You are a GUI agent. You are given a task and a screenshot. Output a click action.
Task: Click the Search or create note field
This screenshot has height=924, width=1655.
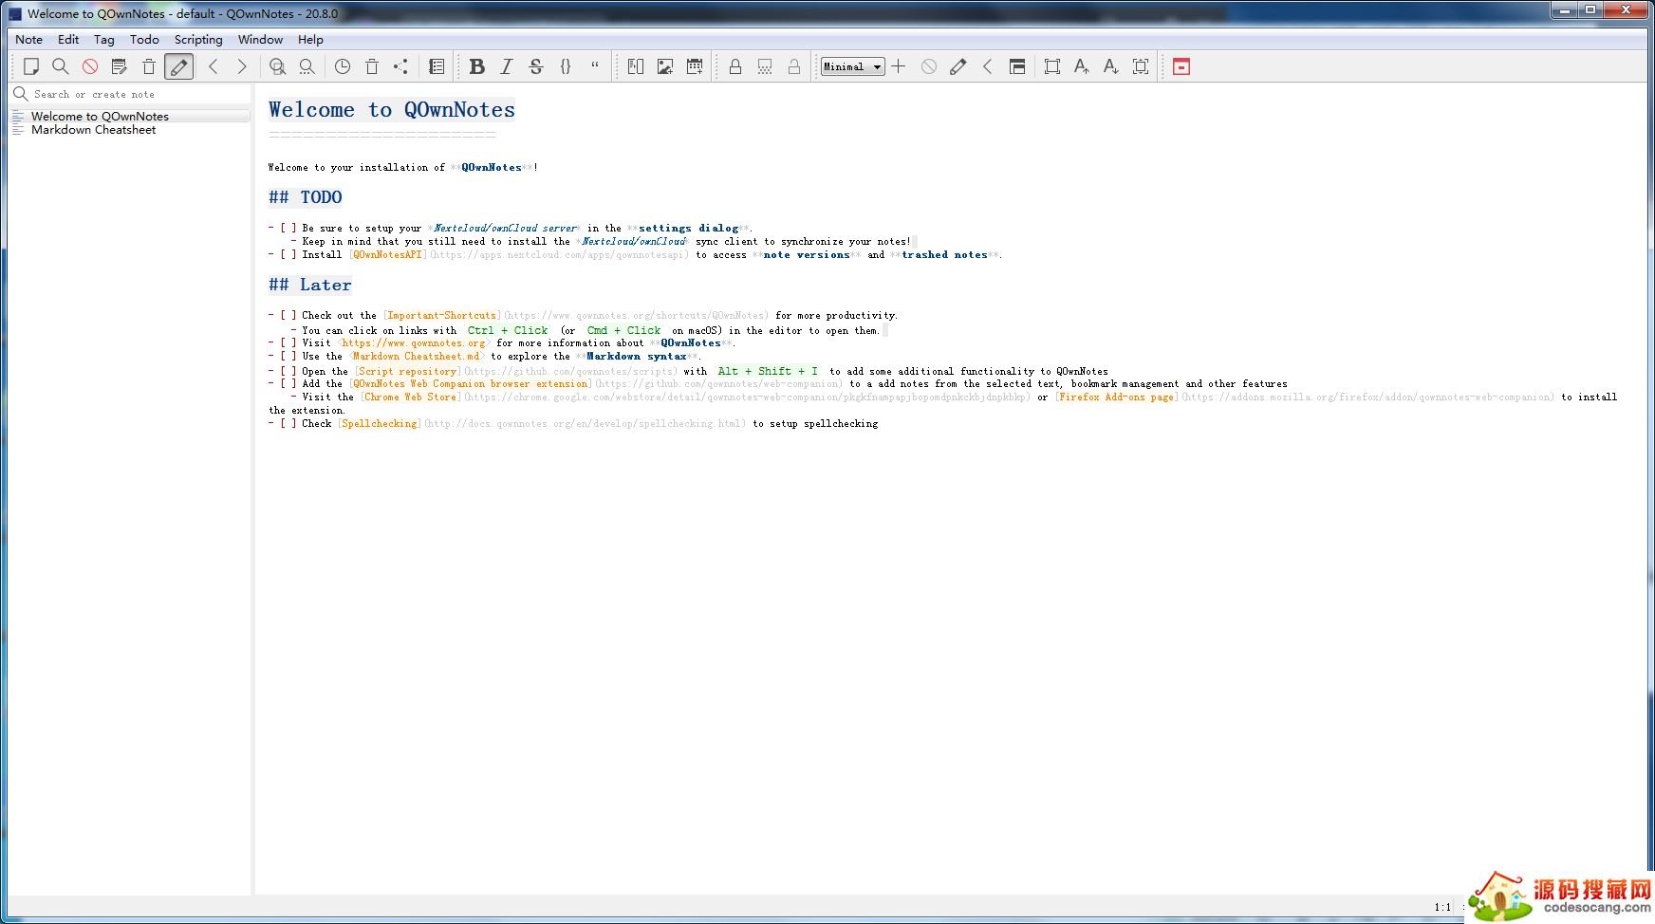[131, 94]
